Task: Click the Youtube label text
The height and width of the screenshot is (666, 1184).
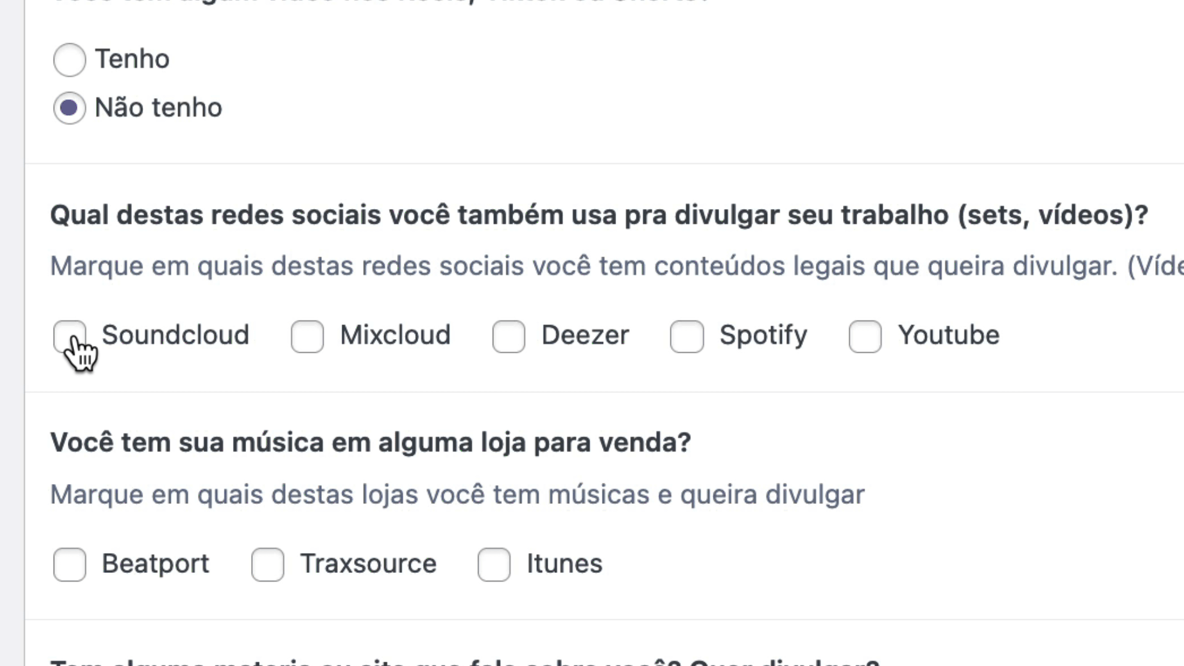Action: [948, 335]
